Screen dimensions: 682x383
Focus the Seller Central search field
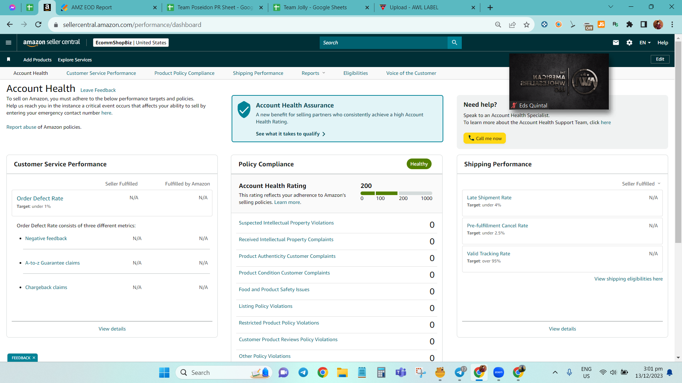point(384,43)
